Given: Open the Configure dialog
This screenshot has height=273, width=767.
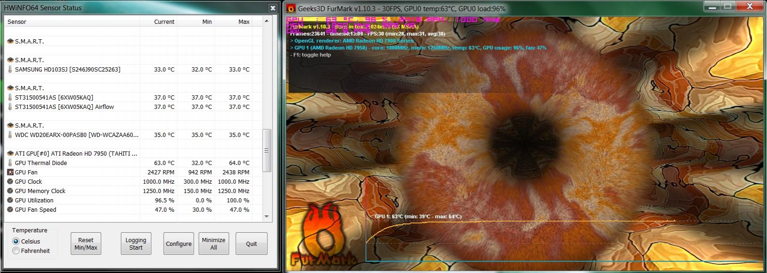Looking at the screenshot, I should point(179,244).
